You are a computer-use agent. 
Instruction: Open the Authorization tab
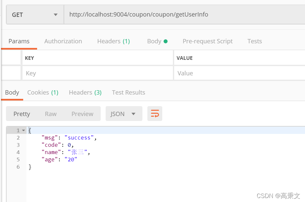click(x=63, y=41)
